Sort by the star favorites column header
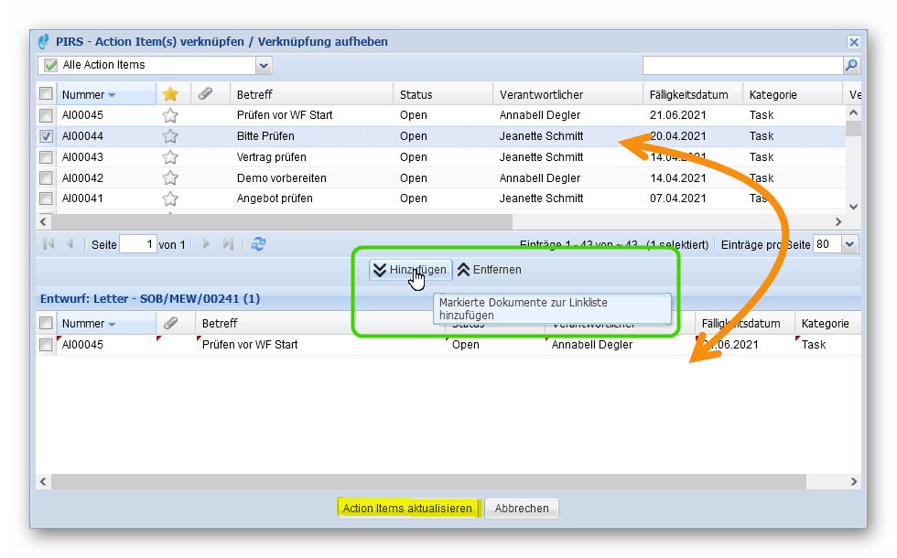This screenshot has height=558, width=897. pos(170,94)
